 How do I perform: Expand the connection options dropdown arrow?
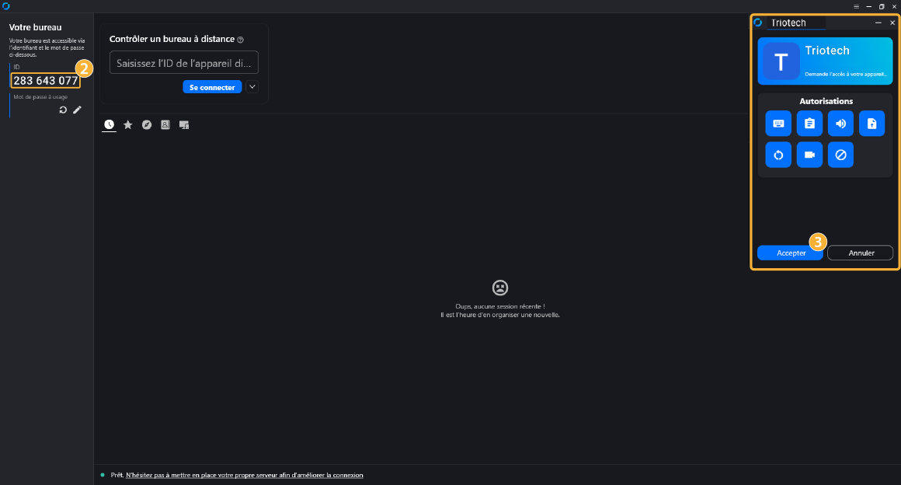(x=252, y=87)
